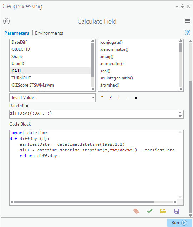Verify expression with green checkmark
This screenshot has height=227, width=193.
150,211
